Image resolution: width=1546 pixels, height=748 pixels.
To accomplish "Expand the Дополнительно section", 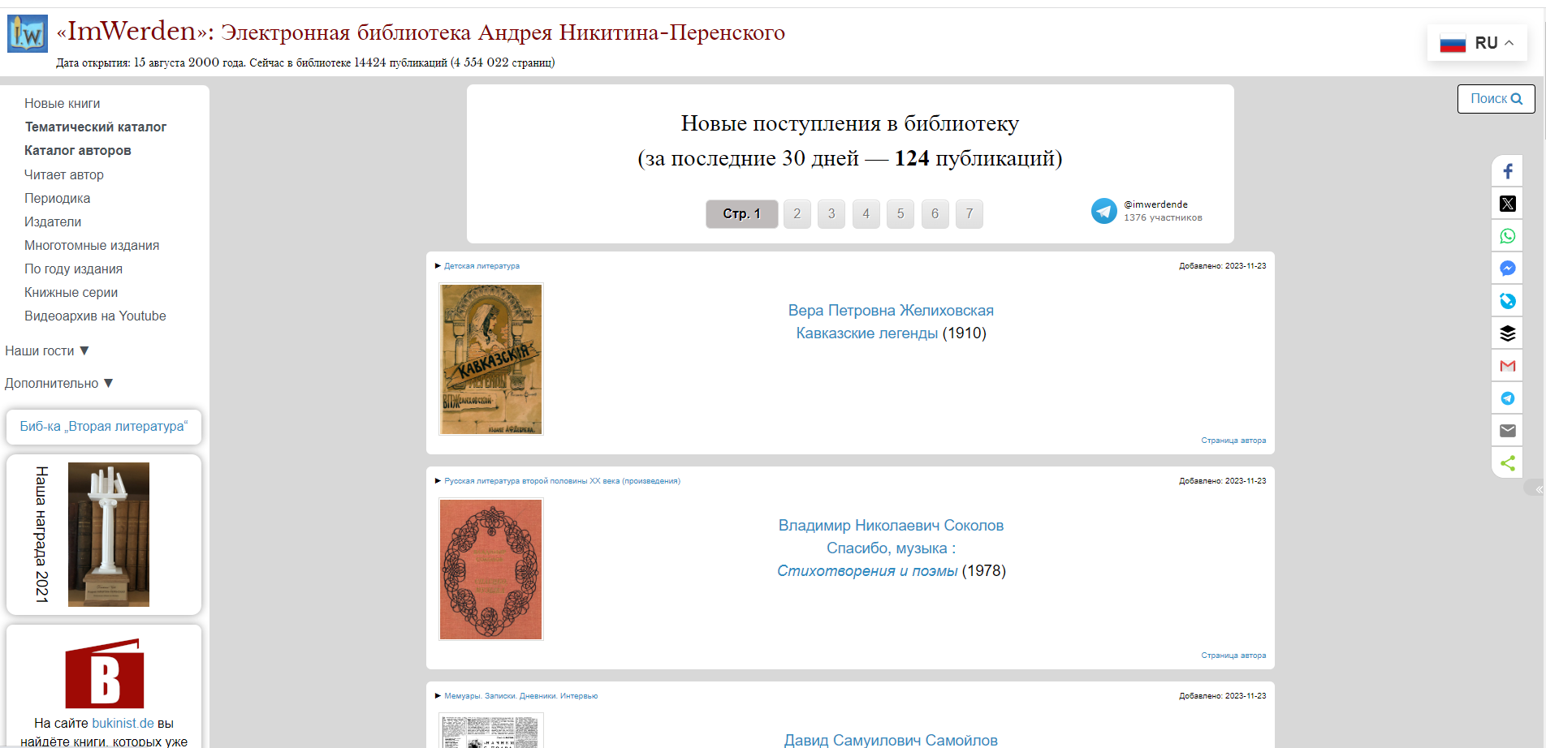I will point(59,384).
